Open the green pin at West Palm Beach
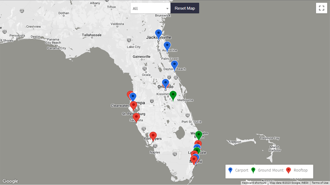330x185 pixels. pos(198,135)
